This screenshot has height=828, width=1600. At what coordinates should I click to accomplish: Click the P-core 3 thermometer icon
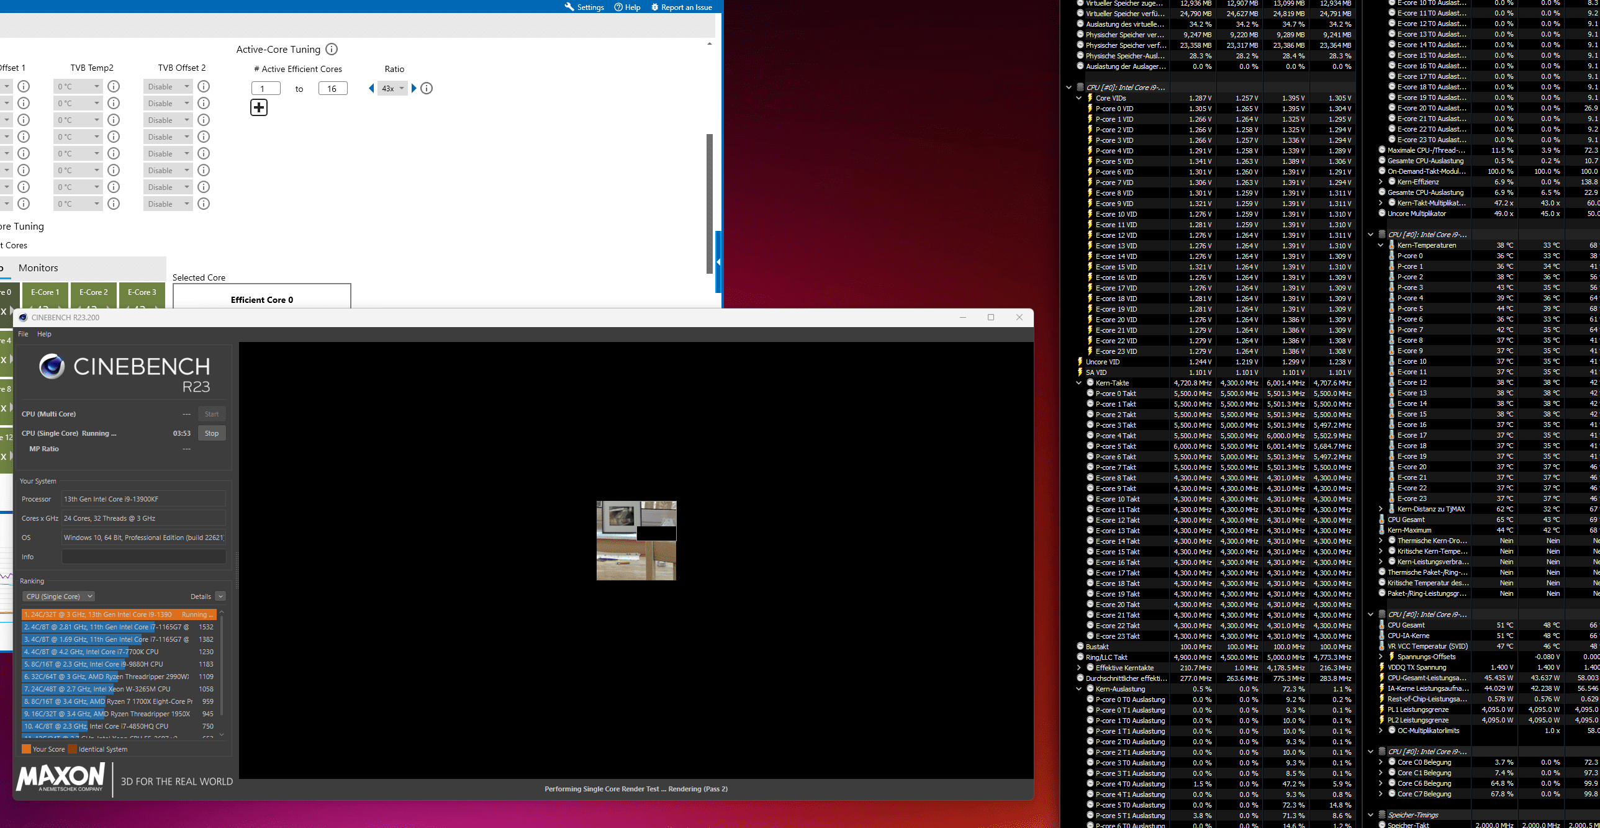click(x=1392, y=287)
